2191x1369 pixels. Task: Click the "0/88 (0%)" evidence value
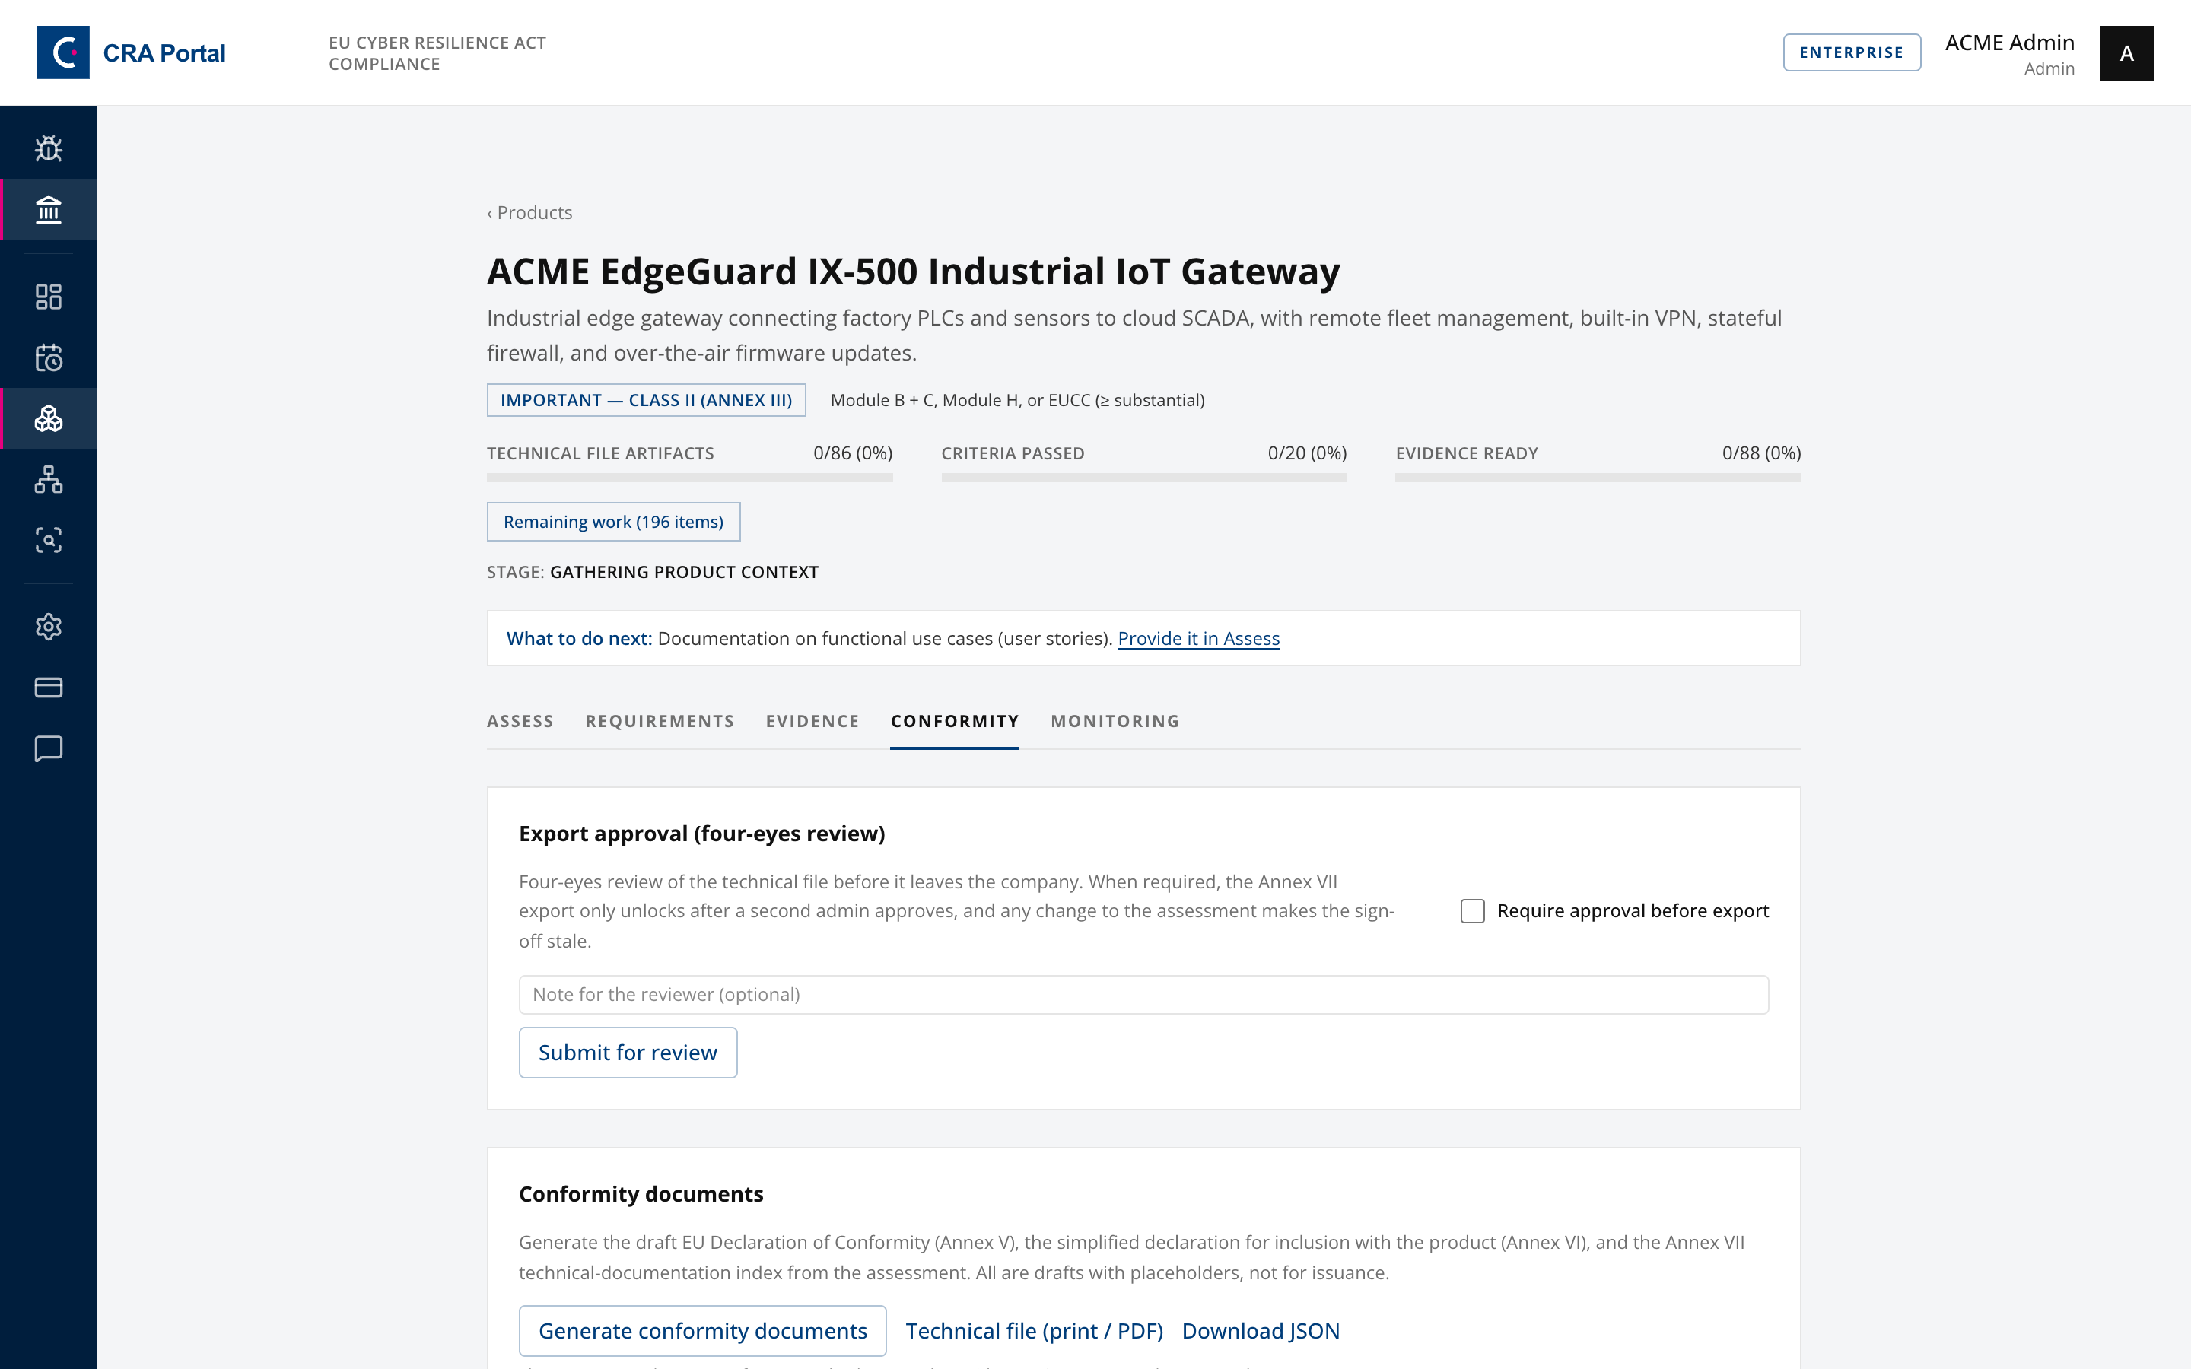[x=1762, y=453]
